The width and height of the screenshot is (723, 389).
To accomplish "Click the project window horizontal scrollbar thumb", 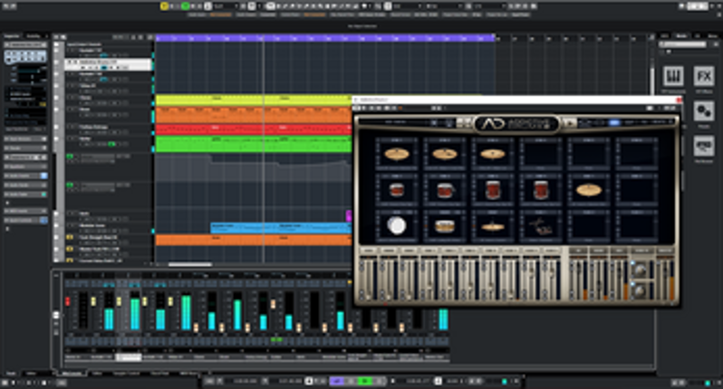I will click(x=190, y=265).
